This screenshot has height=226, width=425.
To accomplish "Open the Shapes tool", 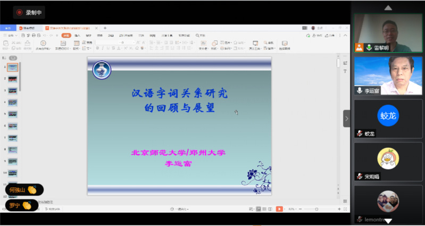I will (x=215, y=43).
